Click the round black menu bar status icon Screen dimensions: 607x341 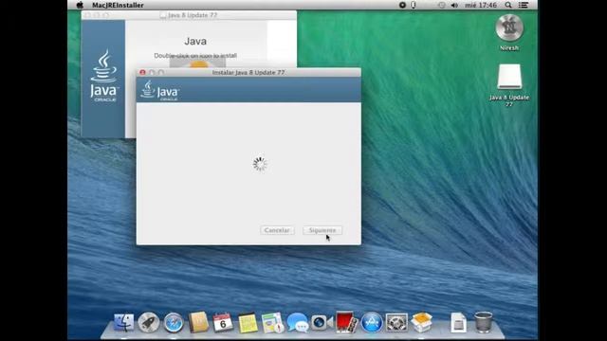pos(402,5)
